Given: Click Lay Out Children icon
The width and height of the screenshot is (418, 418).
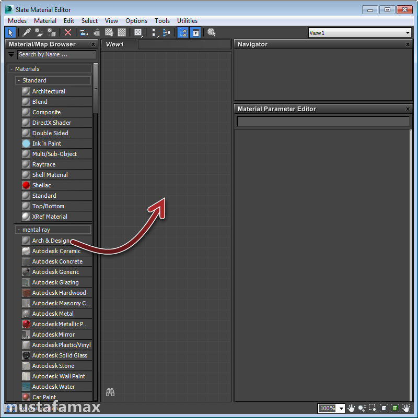Looking at the screenshot, I should 167,32.
